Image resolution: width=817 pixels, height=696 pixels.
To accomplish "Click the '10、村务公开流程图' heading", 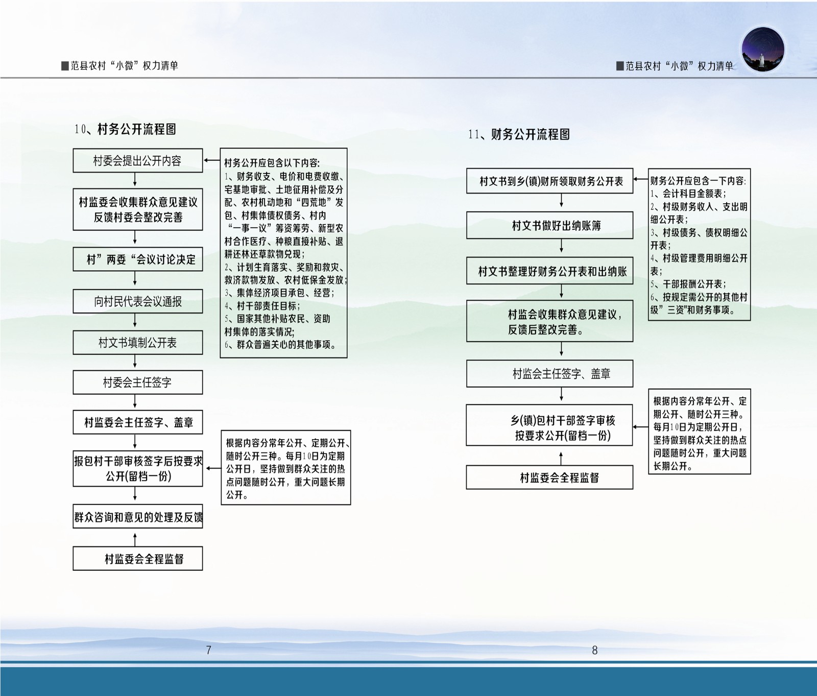I will pos(125,129).
